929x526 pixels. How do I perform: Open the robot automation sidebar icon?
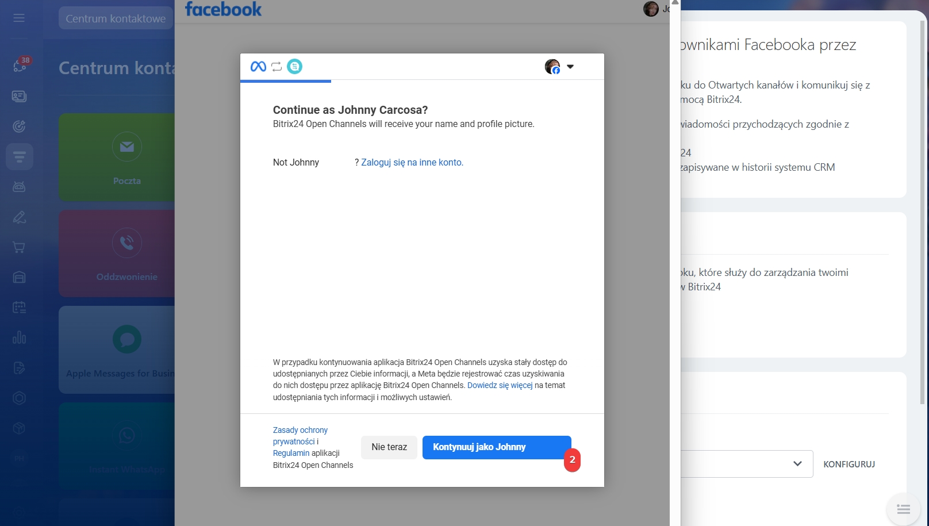pyautogui.click(x=19, y=187)
